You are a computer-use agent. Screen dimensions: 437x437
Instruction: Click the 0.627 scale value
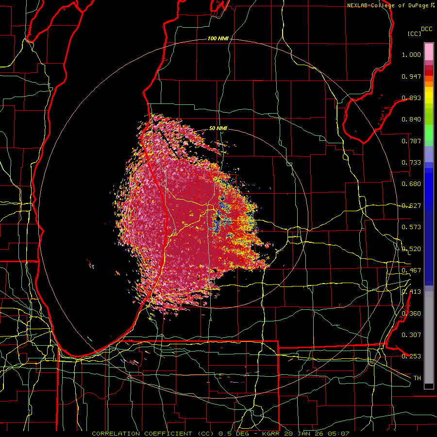(411, 206)
